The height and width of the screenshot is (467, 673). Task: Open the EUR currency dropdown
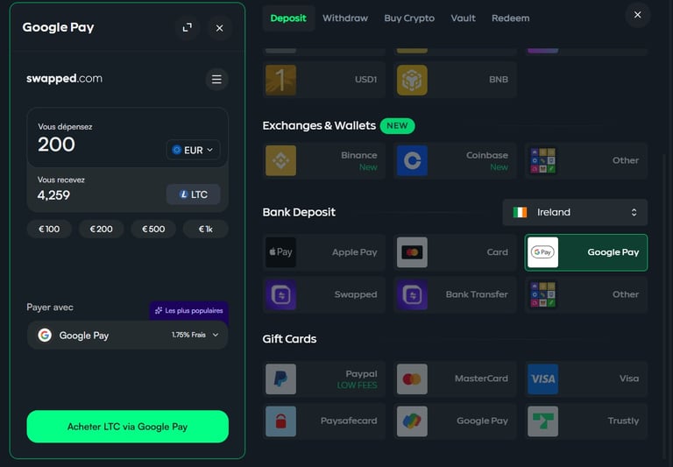pyautogui.click(x=193, y=150)
